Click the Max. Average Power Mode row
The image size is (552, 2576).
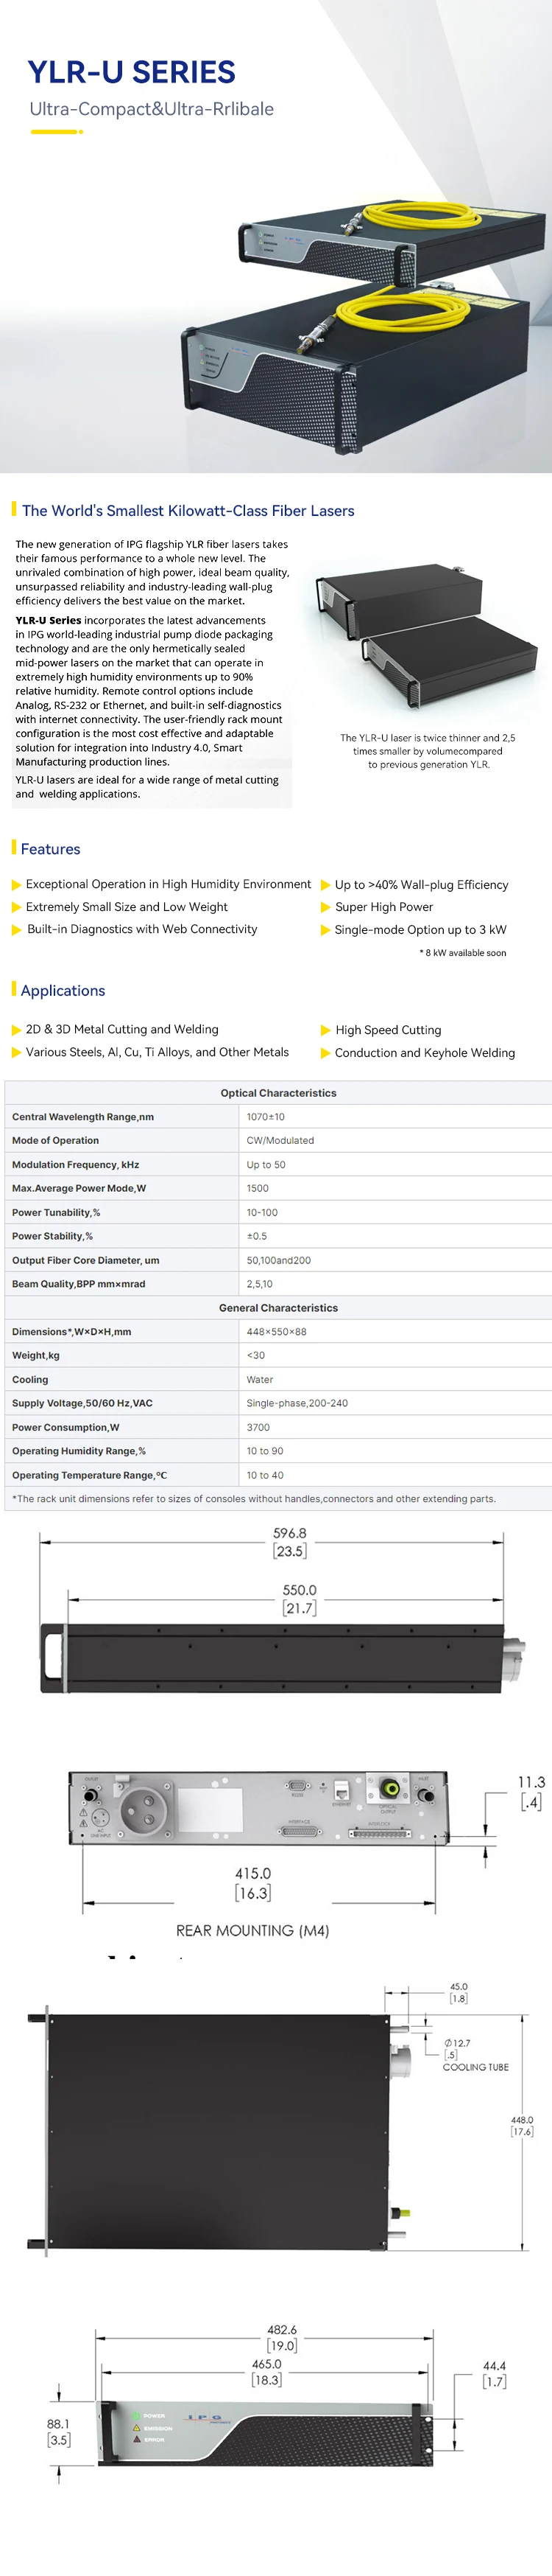(x=278, y=1188)
